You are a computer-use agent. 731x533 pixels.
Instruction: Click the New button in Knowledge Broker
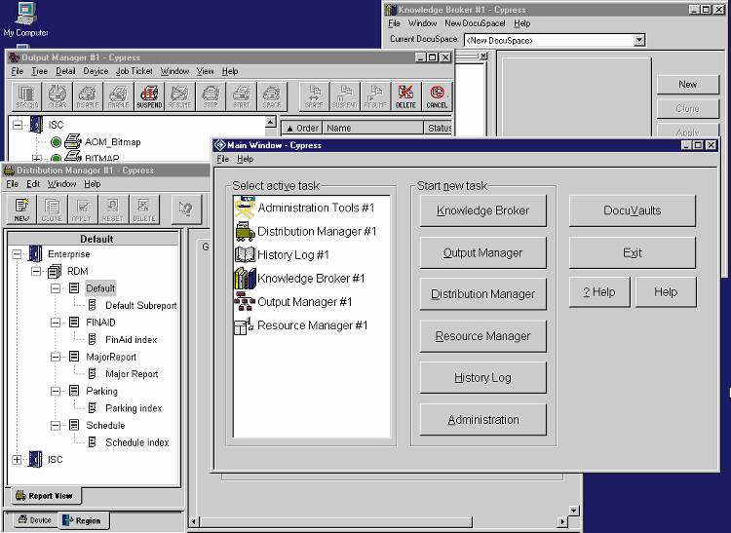pyautogui.click(x=688, y=85)
